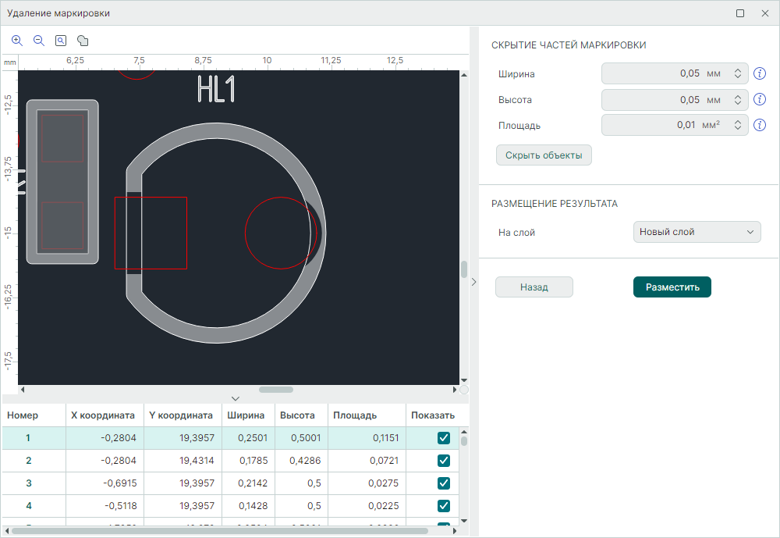This screenshot has height=538, width=780.
Task: Click the Площадь column header
Action: click(355, 415)
